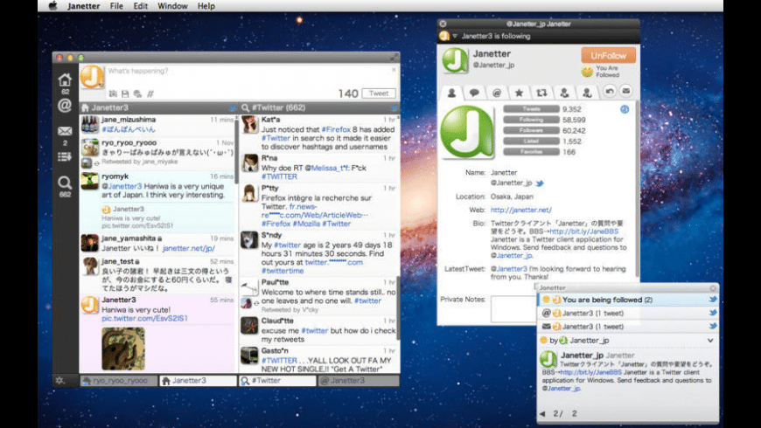Select the ryo_ryoo_ryooo bottom tab
Image resolution: width=761 pixels, height=428 pixels.
click(119, 381)
